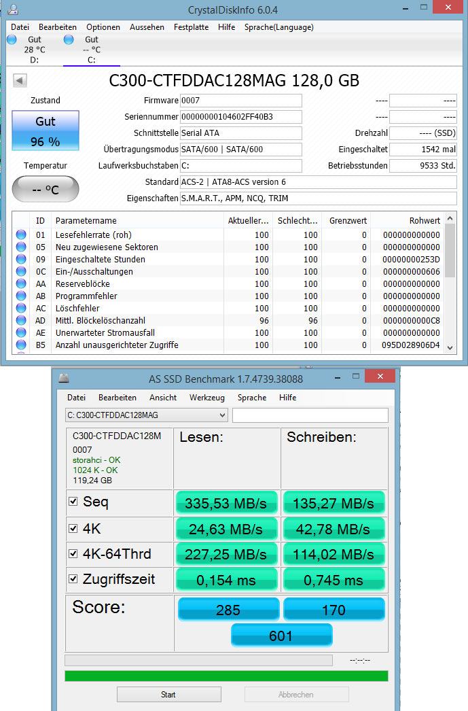Click raw value 0000000000C8
The image size is (468, 711).
411,321
